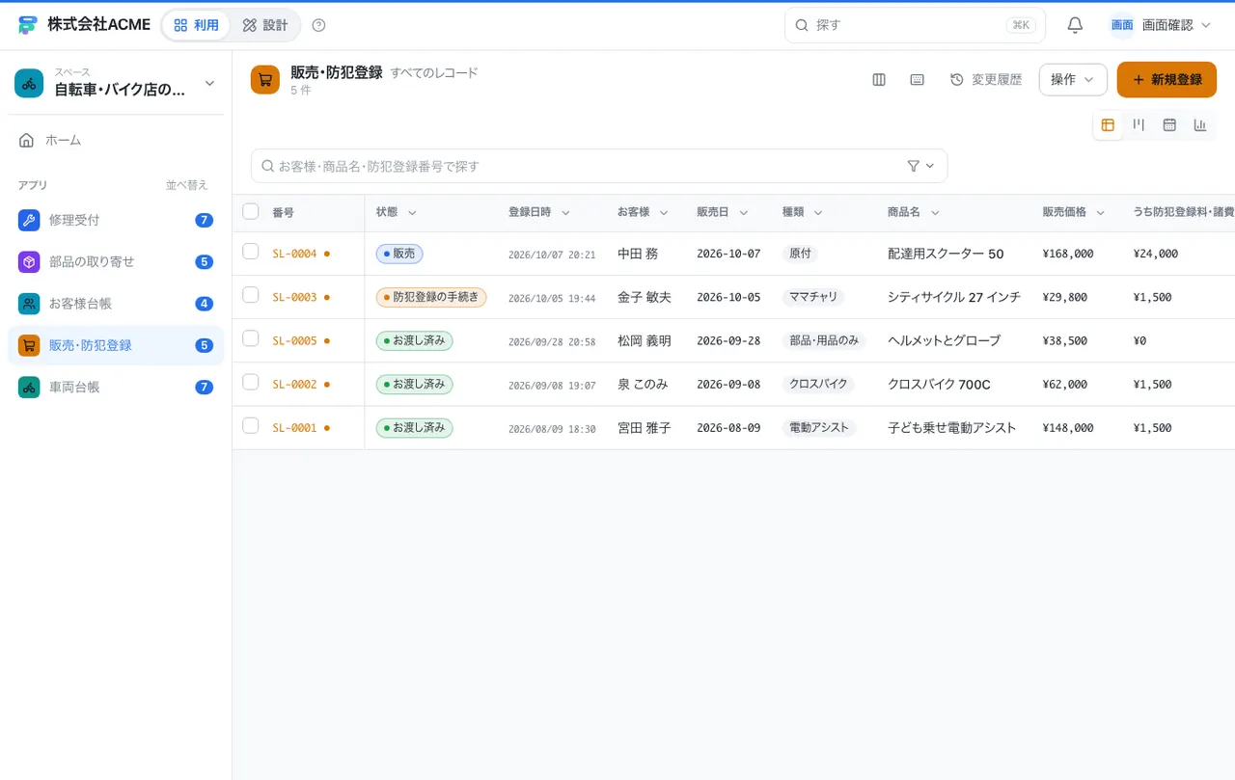Click the column layout icon near 変更履歴

(x=879, y=80)
